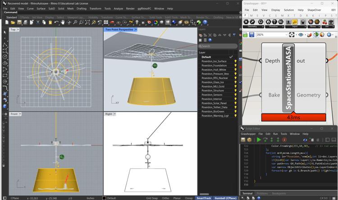Image resolution: width=338 pixels, height=200 pixels.
Task: Switch to the Problems tab in Script Editor
Action: (262, 193)
